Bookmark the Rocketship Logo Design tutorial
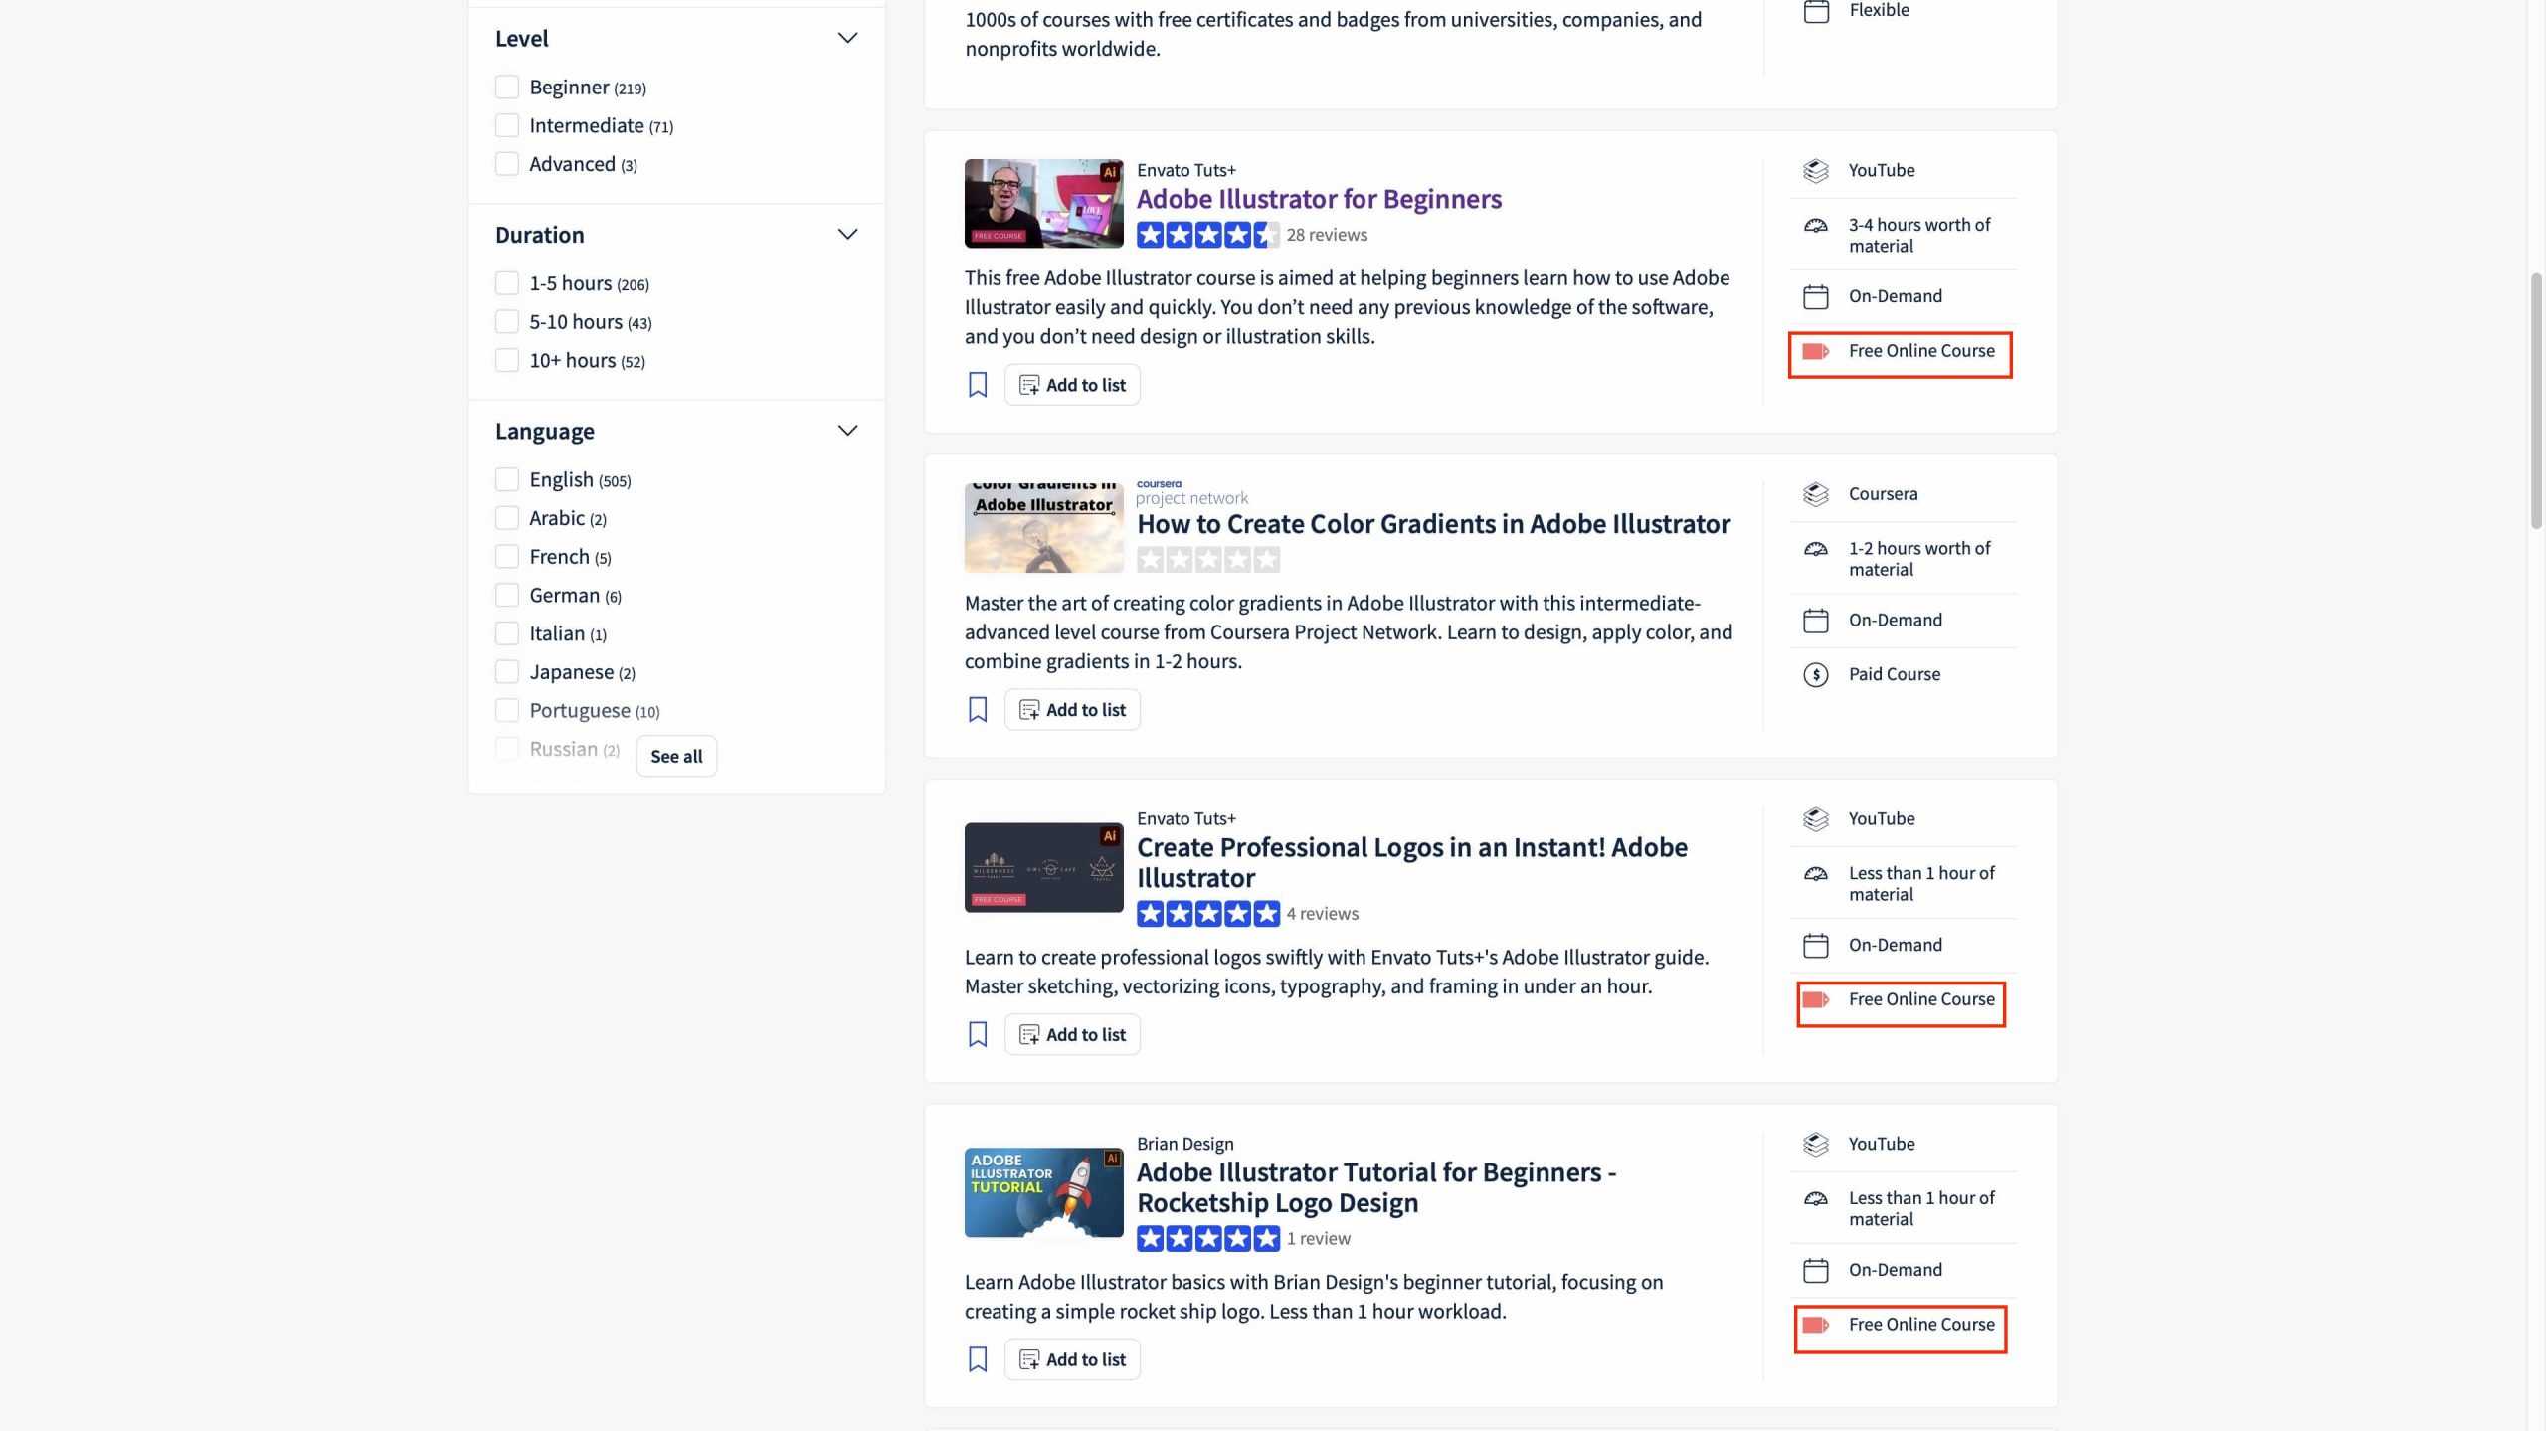Image resolution: width=2546 pixels, height=1431 pixels. [x=978, y=1359]
